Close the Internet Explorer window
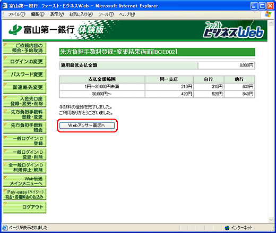276x233 pixels. pos(270,6)
